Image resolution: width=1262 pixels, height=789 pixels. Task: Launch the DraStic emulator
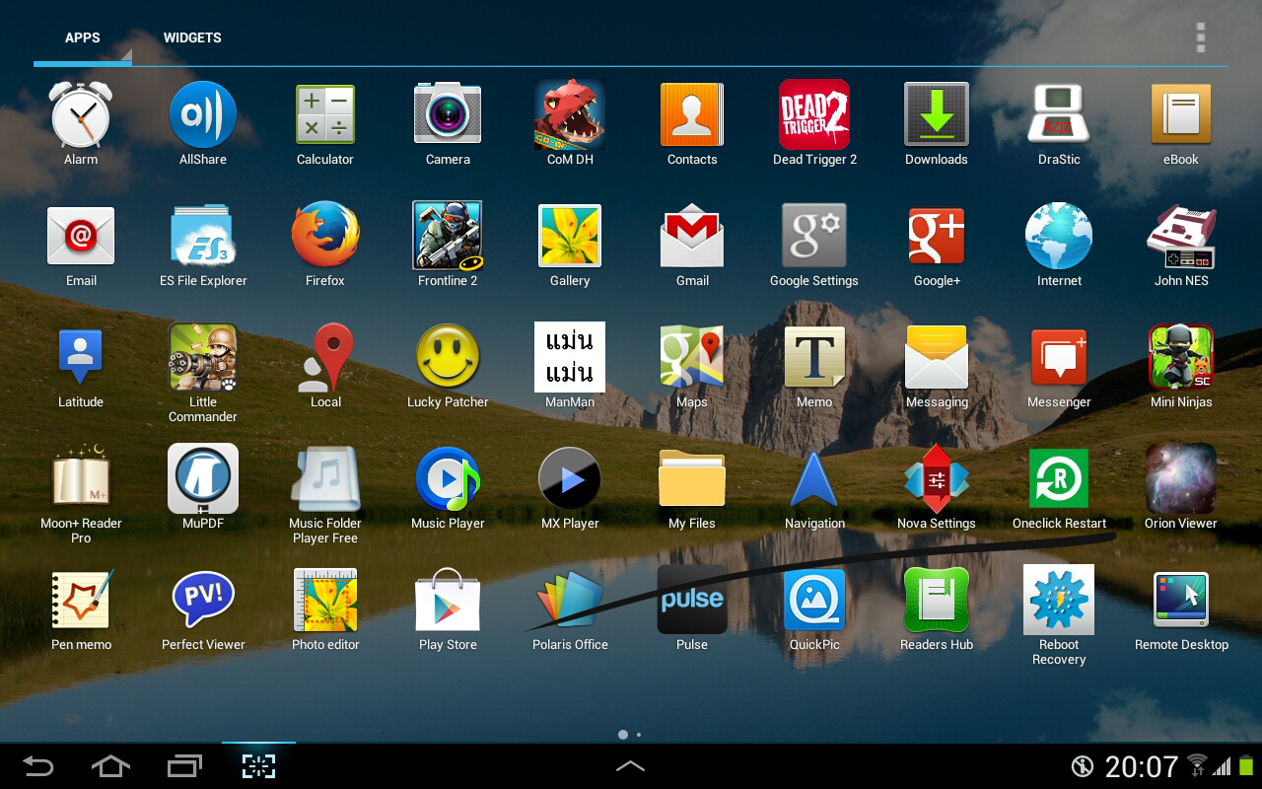coord(1059,114)
